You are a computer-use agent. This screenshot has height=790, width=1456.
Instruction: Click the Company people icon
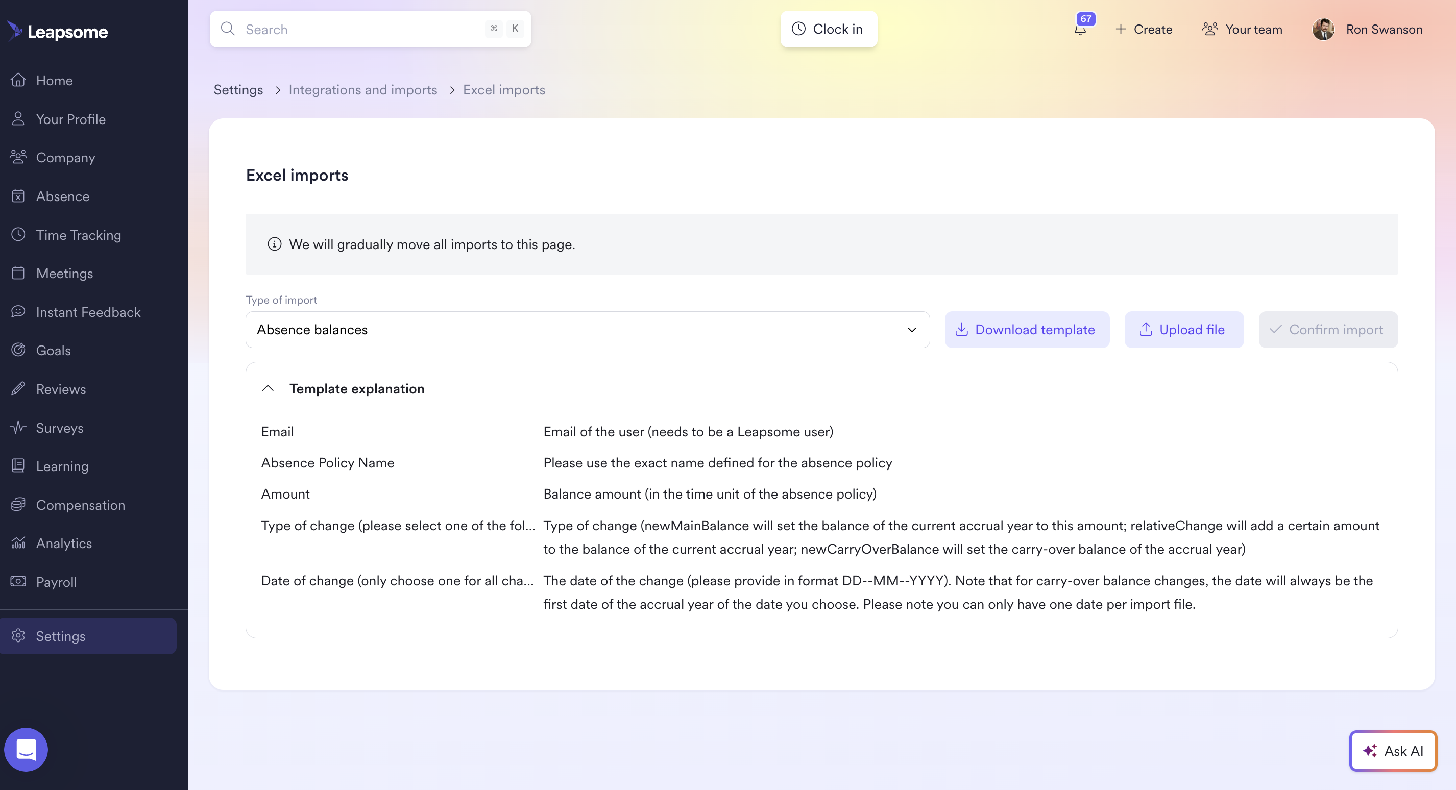pyautogui.click(x=18, y=157)
